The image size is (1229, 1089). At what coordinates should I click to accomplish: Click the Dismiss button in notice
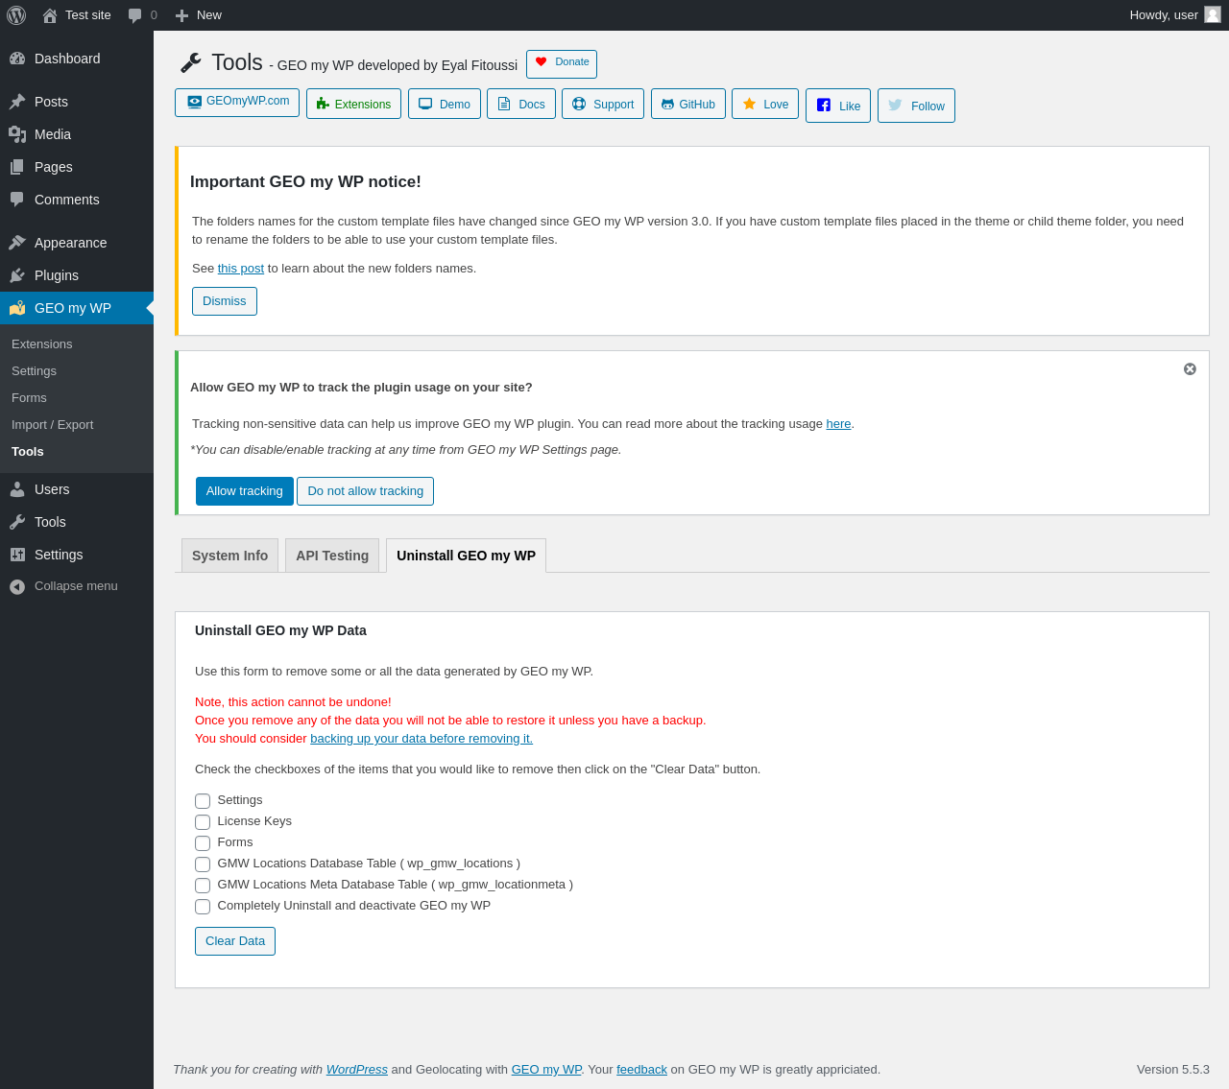pos(225,301)
